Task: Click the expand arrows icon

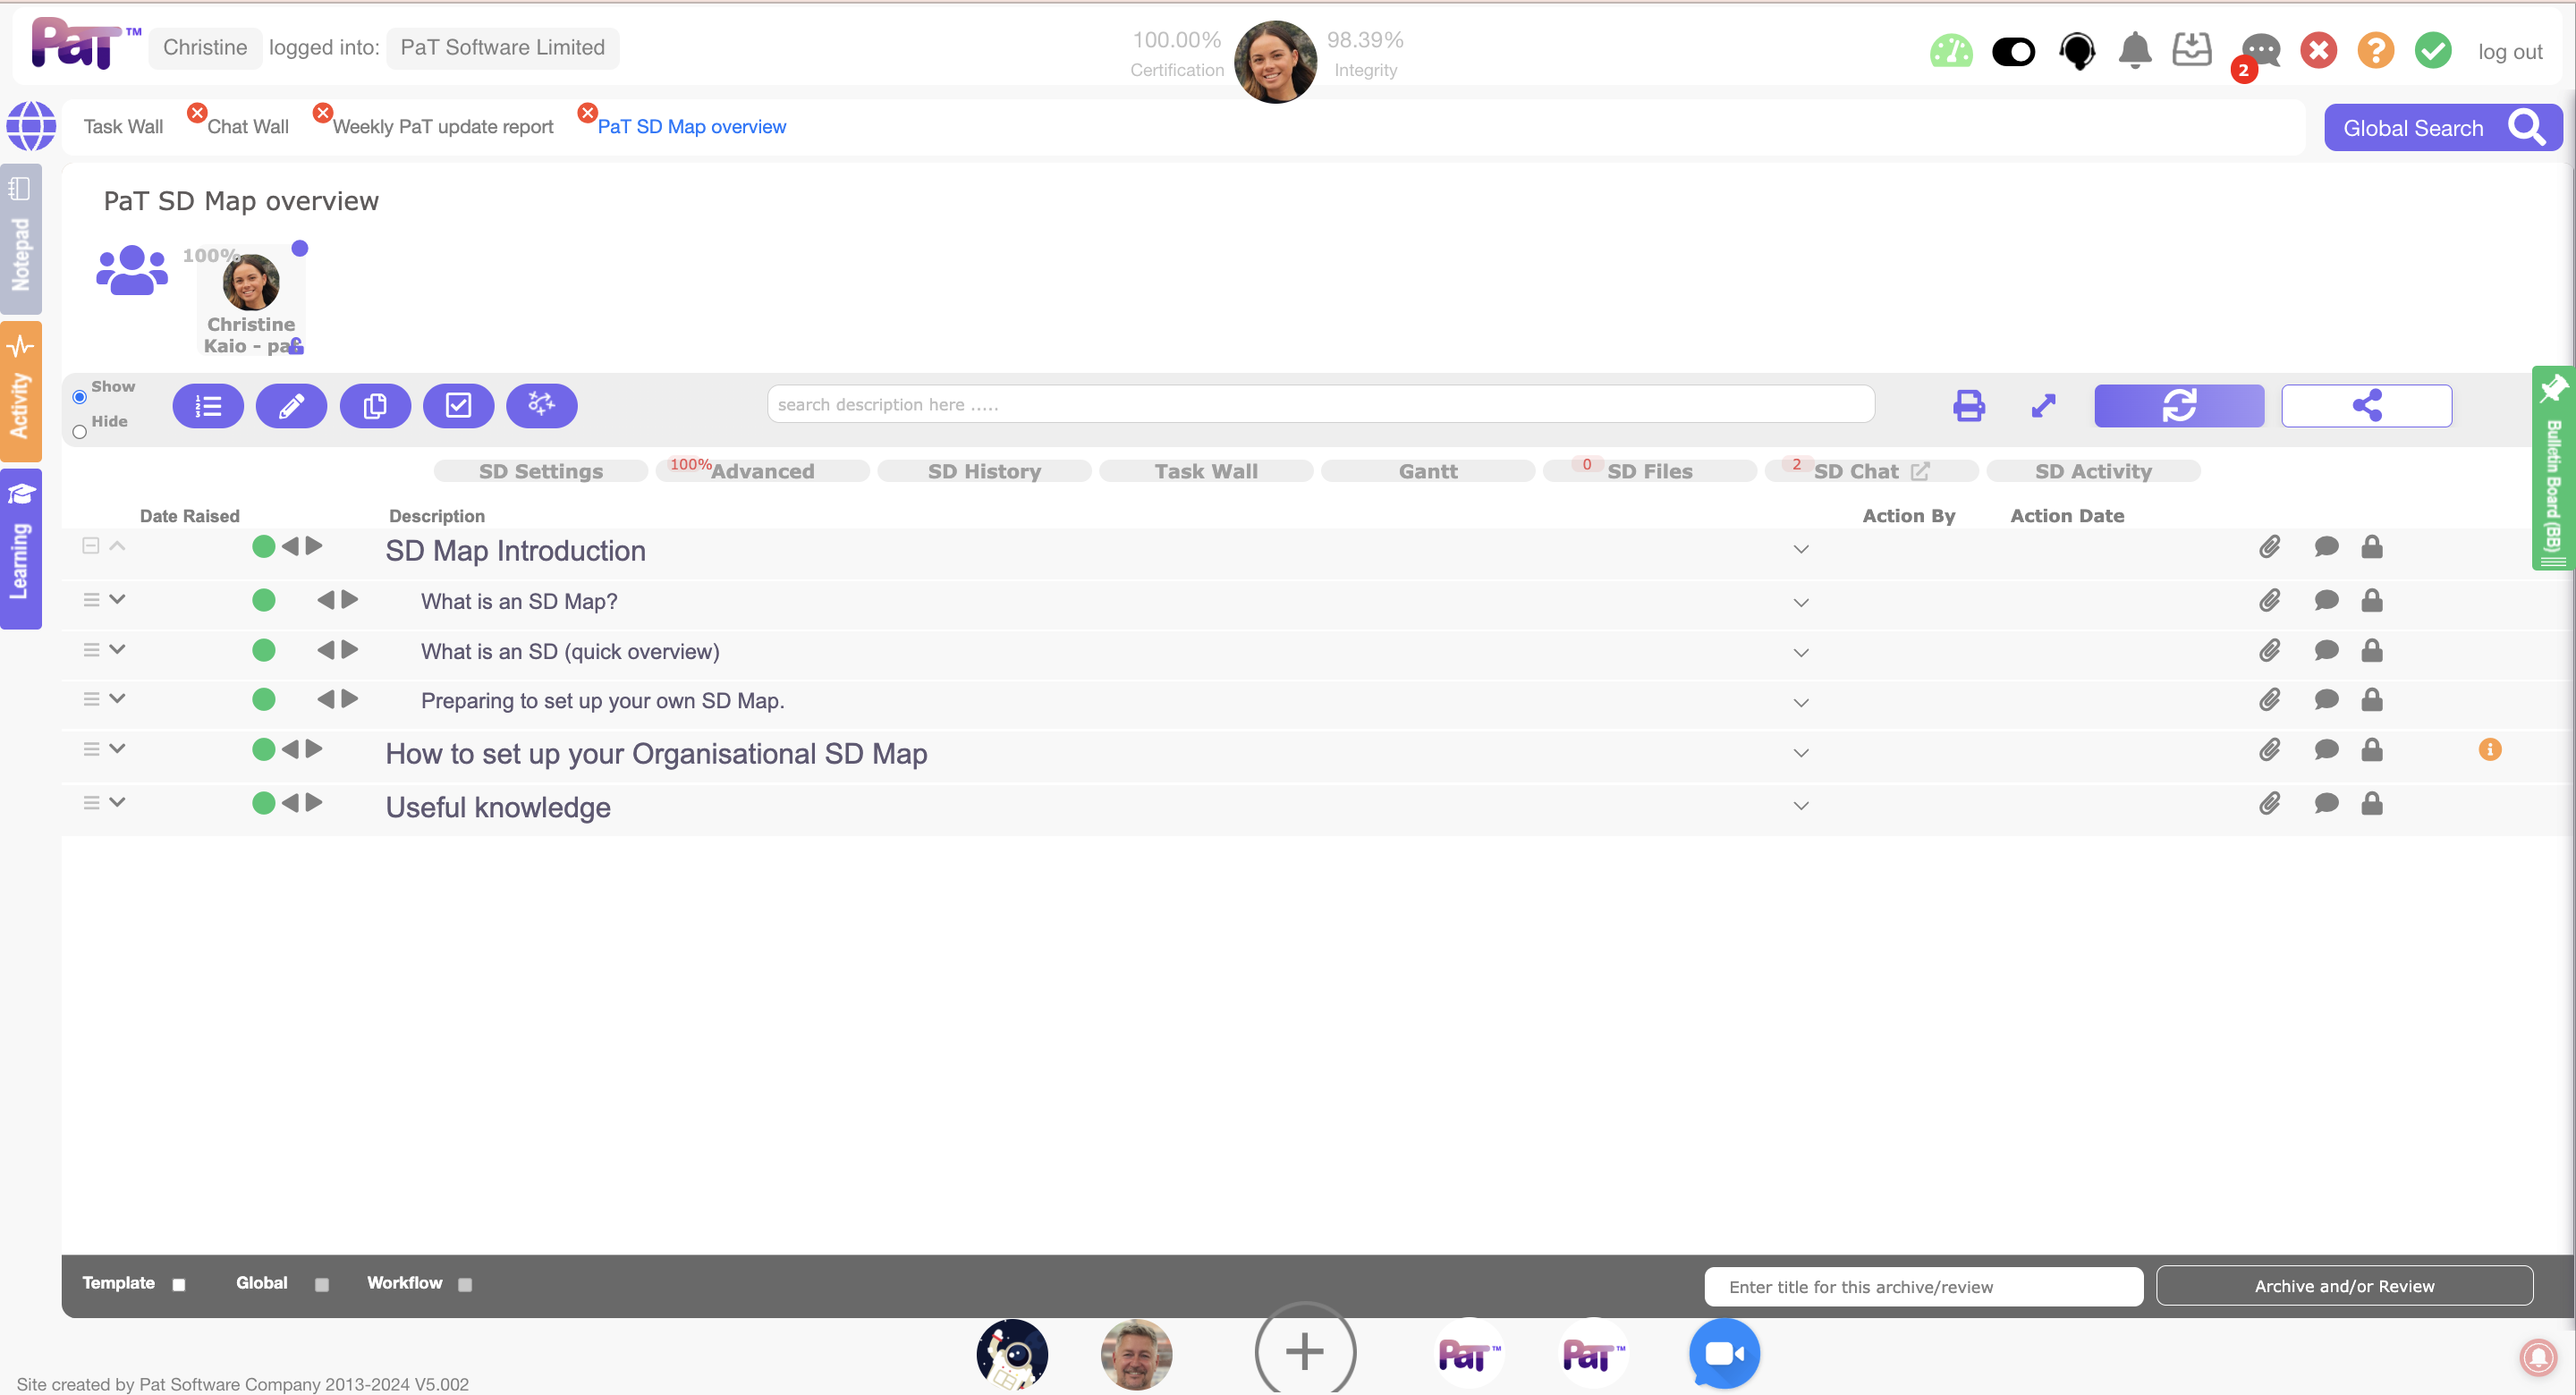Action: 2043,405
